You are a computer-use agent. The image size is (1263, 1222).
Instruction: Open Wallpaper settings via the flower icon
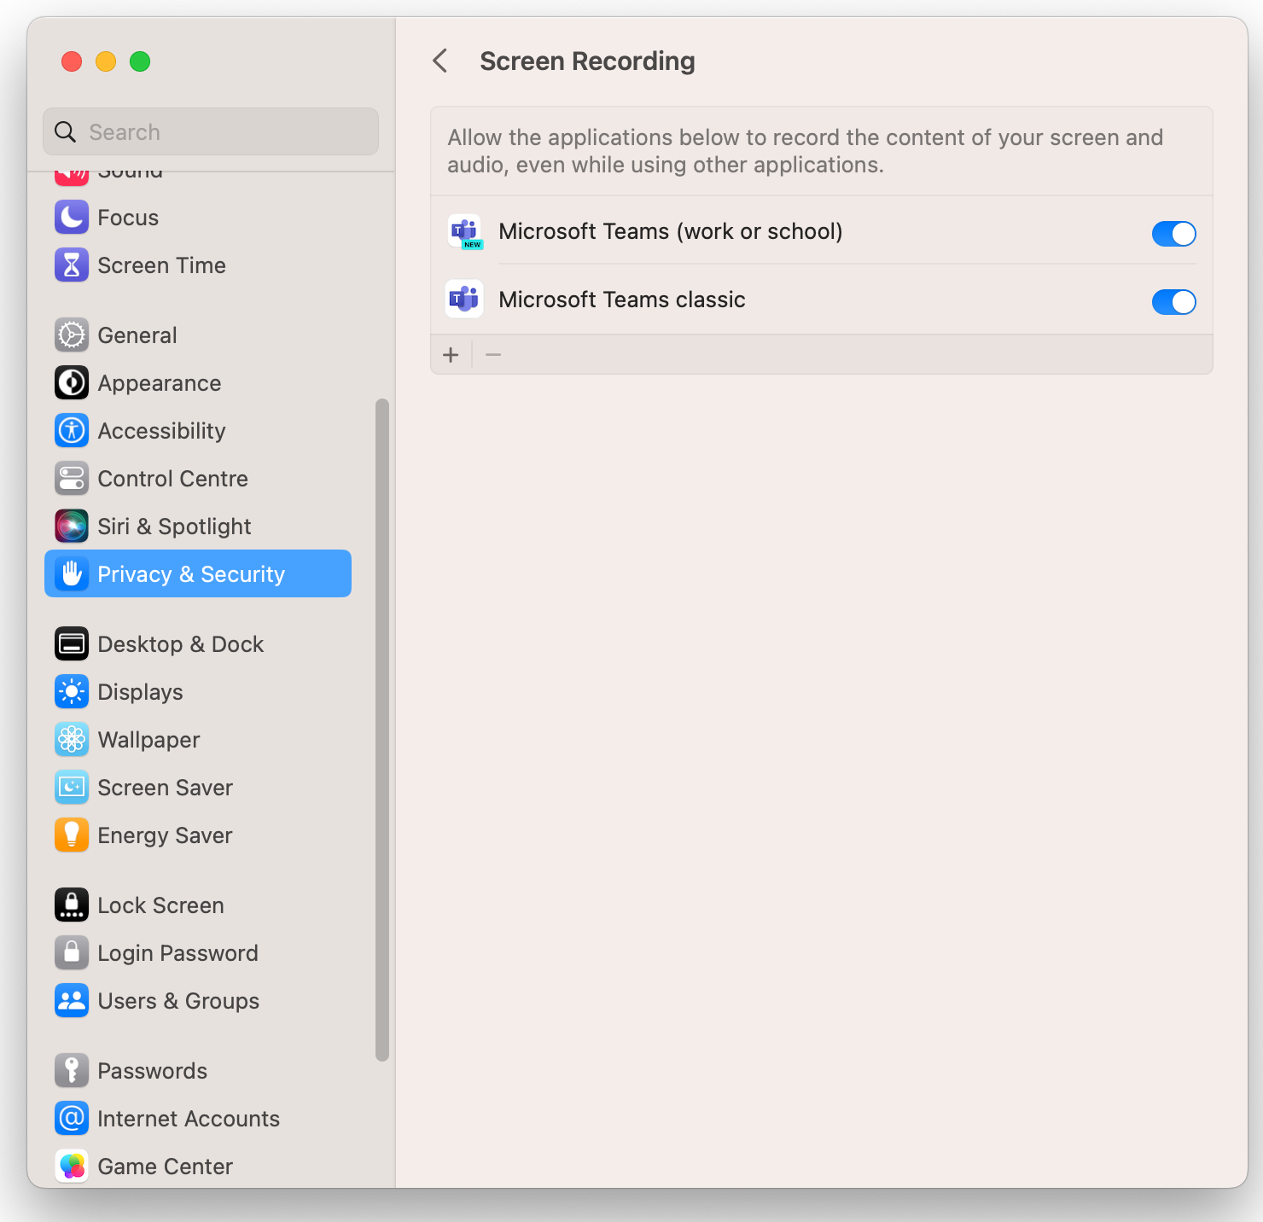click(x=72, y=739)
